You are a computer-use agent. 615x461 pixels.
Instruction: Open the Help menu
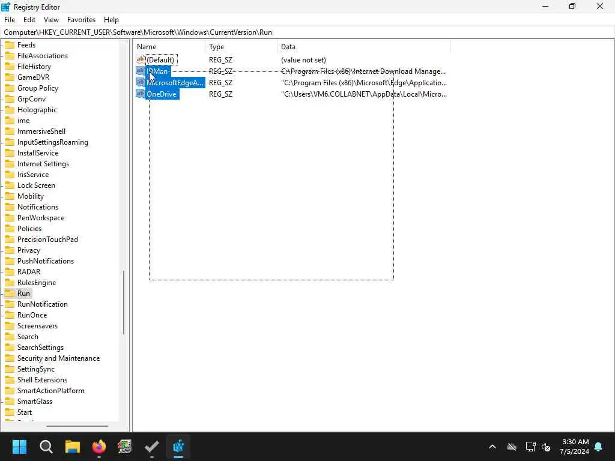point(111,20)
